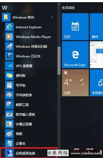103x158 pixels.
Task: Open the 字符映射表 icon
Action: [x=9, y=95]
